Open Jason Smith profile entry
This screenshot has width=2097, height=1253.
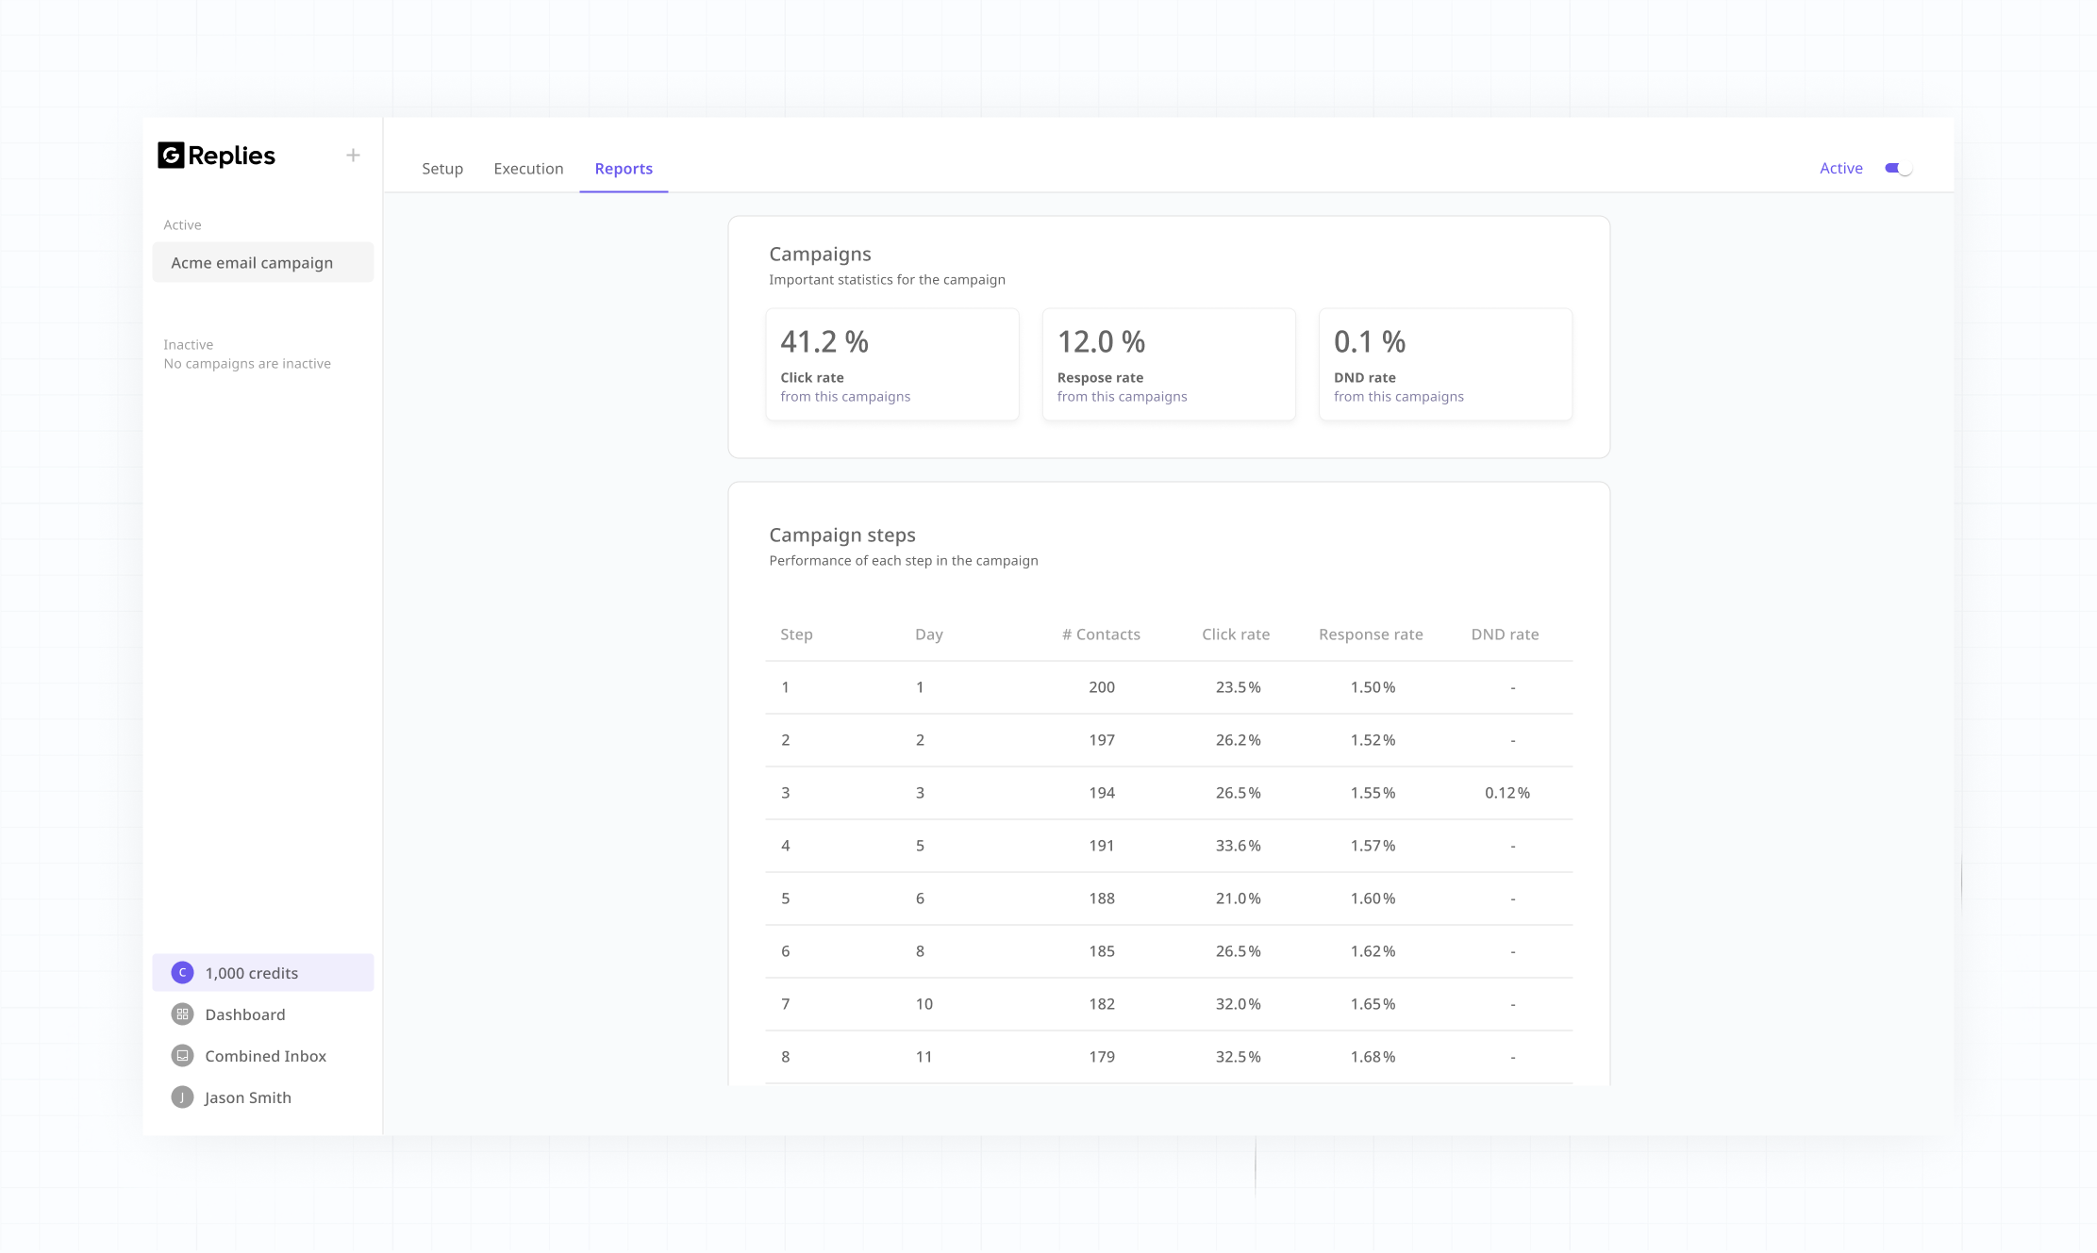[247, 1097]
